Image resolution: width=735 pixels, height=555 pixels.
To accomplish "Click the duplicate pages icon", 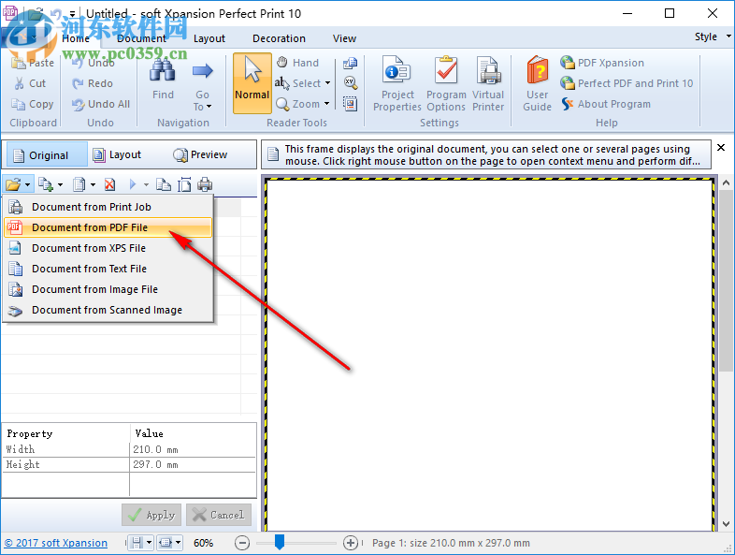I will (163, 184).
